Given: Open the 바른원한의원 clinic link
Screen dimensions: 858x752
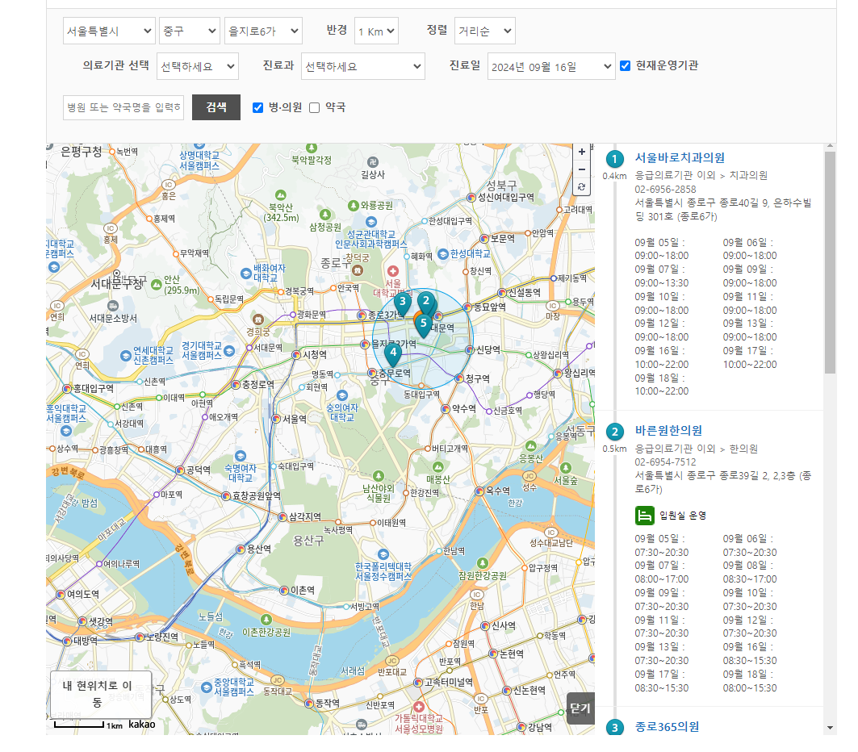Looking at the screenshot, I should (668, 431).
